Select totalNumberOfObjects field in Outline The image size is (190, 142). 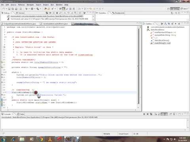[x=163, y=32]
